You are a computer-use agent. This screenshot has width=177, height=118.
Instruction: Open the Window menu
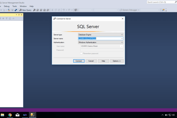(x=23, y=6)
